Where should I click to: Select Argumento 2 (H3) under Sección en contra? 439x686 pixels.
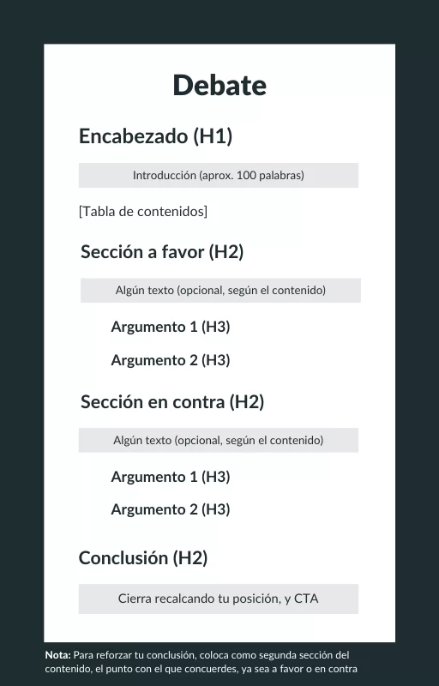tap(171, 509)
